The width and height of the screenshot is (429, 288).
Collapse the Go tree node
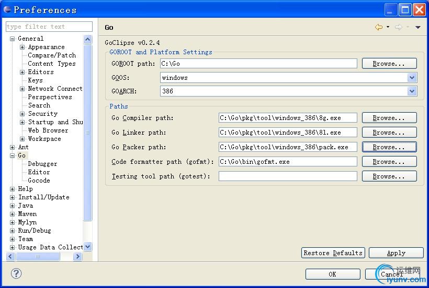tap(13, 155)
